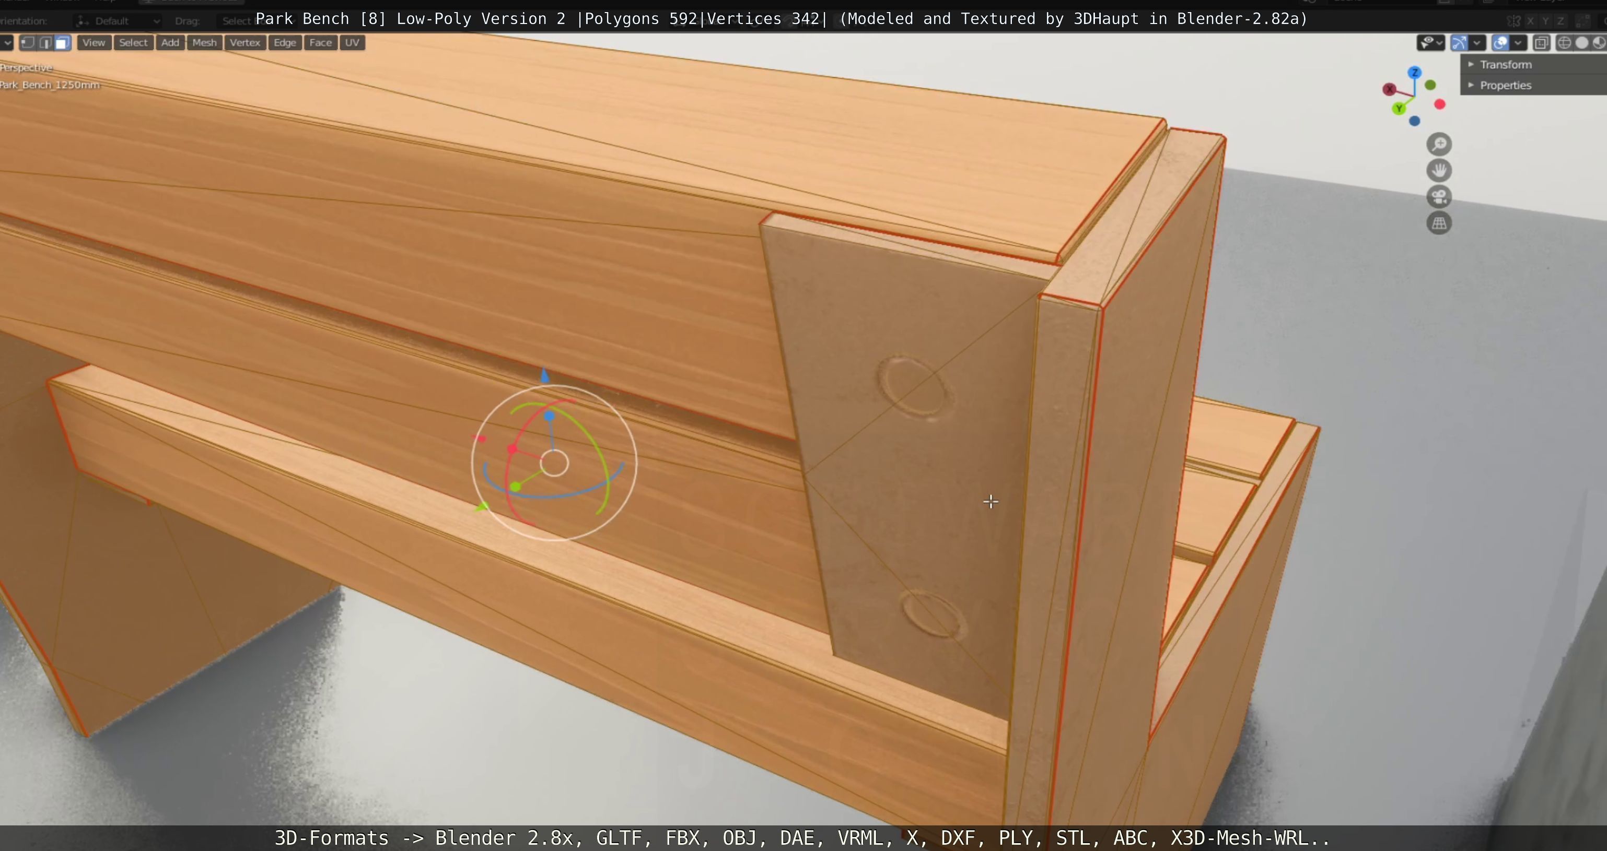Expand the Transform panel

1534,64
